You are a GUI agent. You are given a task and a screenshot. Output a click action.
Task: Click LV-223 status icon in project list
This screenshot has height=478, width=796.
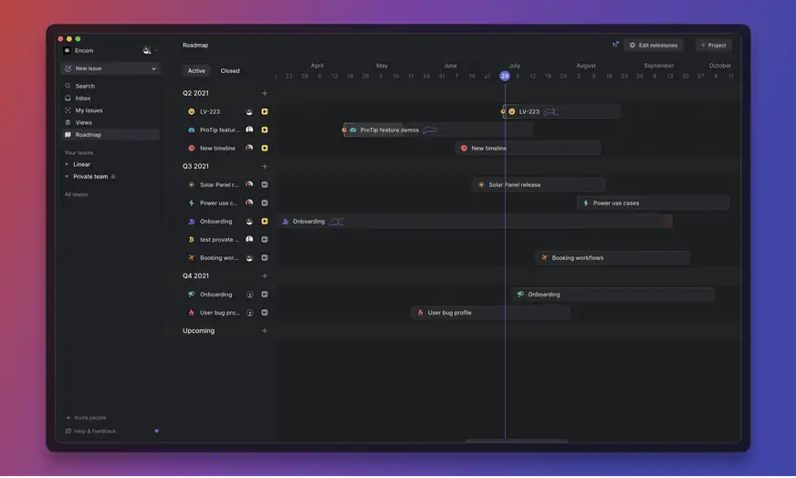click(265, 111)
